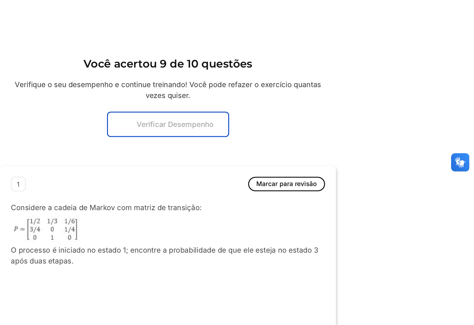The width and height of the screenshot is (474, 325).
Task: Click the words continue treinando in the subtitle
Action: (x=153, y=85)
